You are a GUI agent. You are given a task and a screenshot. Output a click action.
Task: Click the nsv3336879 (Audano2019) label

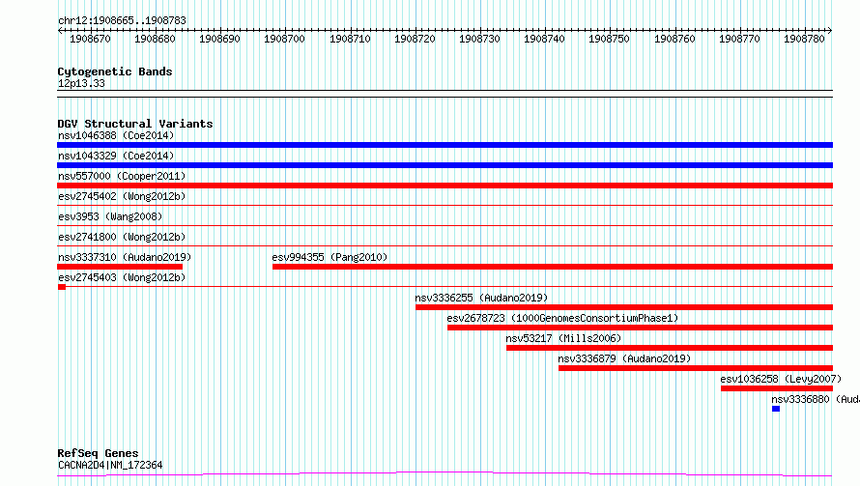coord(624,358)
